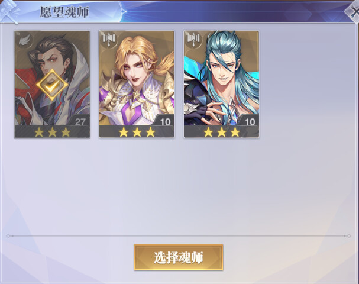
Task: Click the three-star rating under the blue-haired card
Action: pyautogui.click(x=222, y=133)
